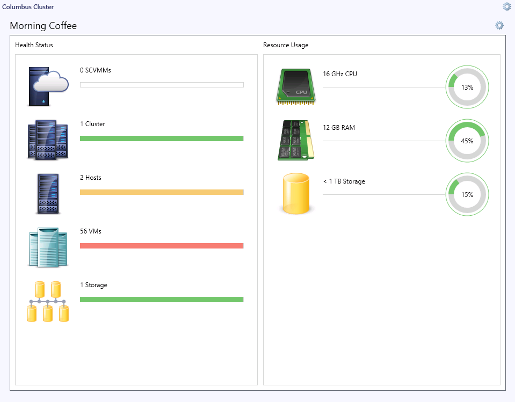Screen dimensions: 515x402
Task: Click the SCVMM server cloud icon
Action: [x=48, y=86]
